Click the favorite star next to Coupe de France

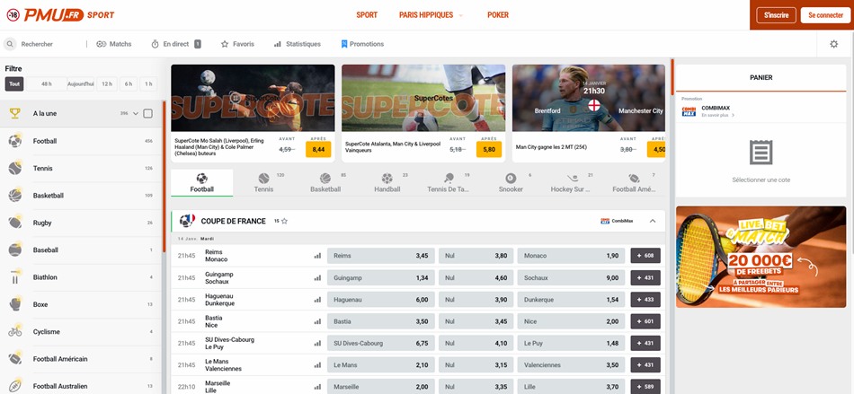click(x=285, y=221)
